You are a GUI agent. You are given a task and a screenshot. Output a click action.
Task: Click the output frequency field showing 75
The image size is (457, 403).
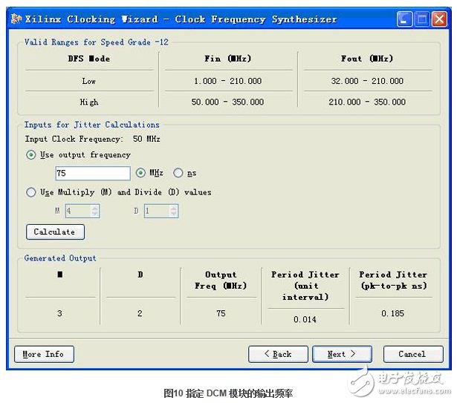tap(92, 173)
